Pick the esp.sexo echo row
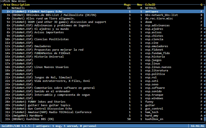Screen dimensions: 206x128 tap(103, 84)
